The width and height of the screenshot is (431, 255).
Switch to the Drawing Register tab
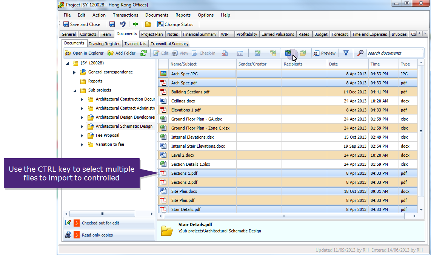104,43
